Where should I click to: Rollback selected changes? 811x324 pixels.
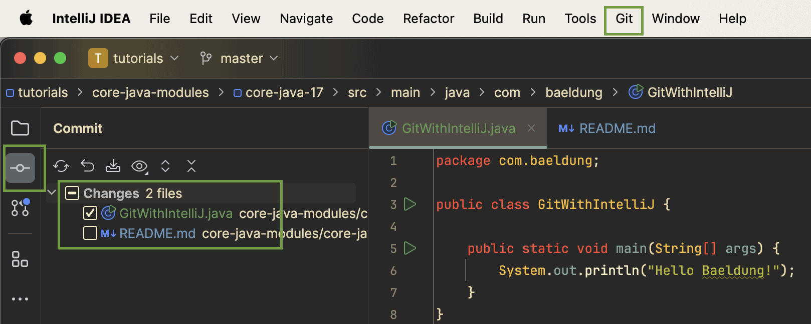click(x=88, y=166)
